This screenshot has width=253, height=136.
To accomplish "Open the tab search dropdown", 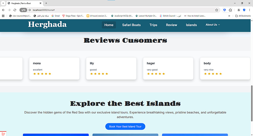I will point(3,3).
